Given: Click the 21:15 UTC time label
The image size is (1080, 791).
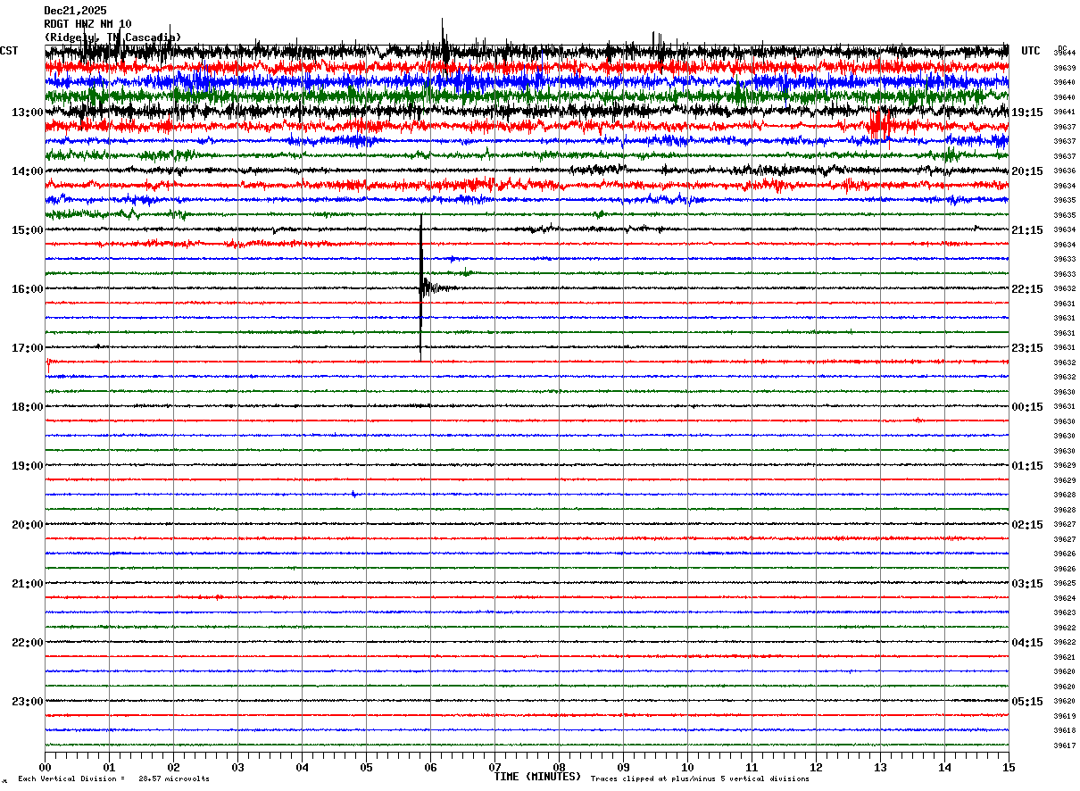Looking at the screenshot, I should (1027, 230).
